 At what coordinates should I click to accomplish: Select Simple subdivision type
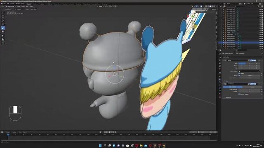252,87
